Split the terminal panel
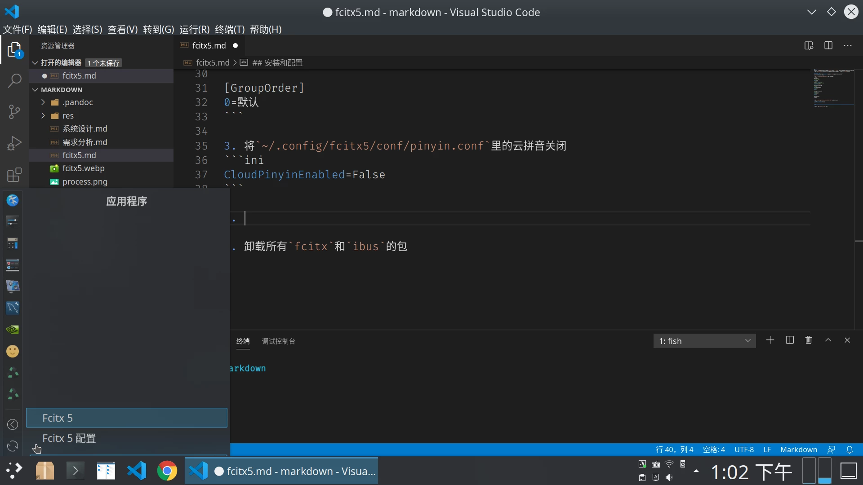Image resolution: width=863 pixels, height=485 pixels. coord(790,340)
